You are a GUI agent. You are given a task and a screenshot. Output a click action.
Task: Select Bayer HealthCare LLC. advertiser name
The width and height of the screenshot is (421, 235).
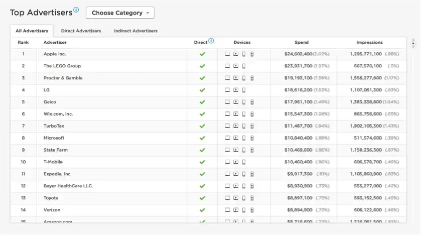pyautogui.click(x=68, y=186)
